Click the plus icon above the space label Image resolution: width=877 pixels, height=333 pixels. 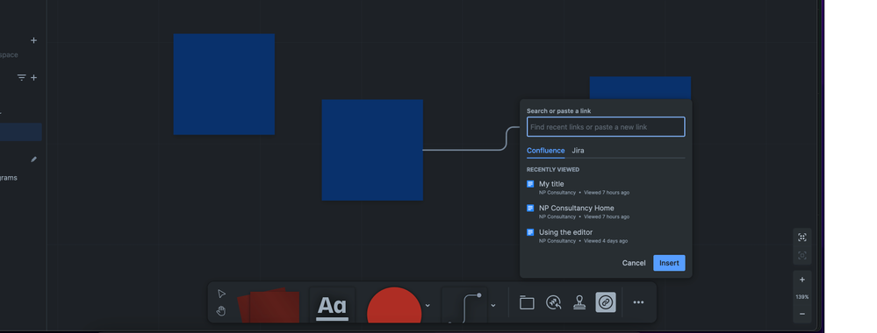point(33,40)
